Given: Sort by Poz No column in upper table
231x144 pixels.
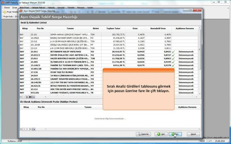Looking at the screenshot, I should [40, 28].
